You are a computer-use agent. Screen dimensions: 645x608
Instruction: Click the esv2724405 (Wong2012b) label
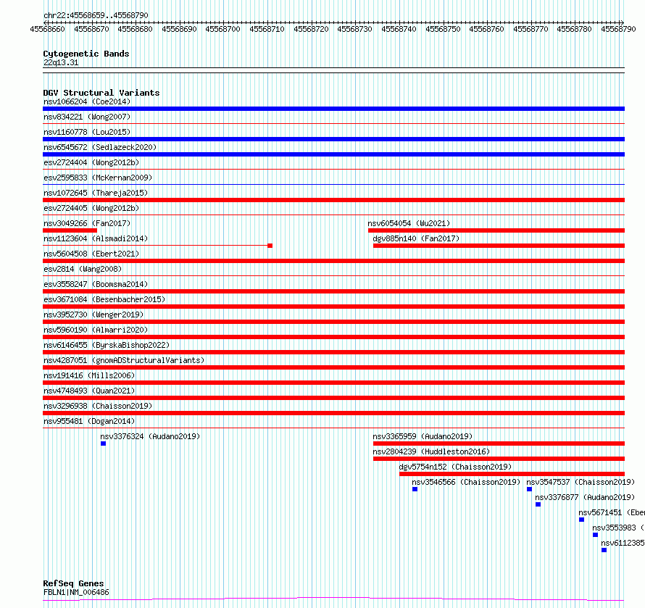[91, 208]
